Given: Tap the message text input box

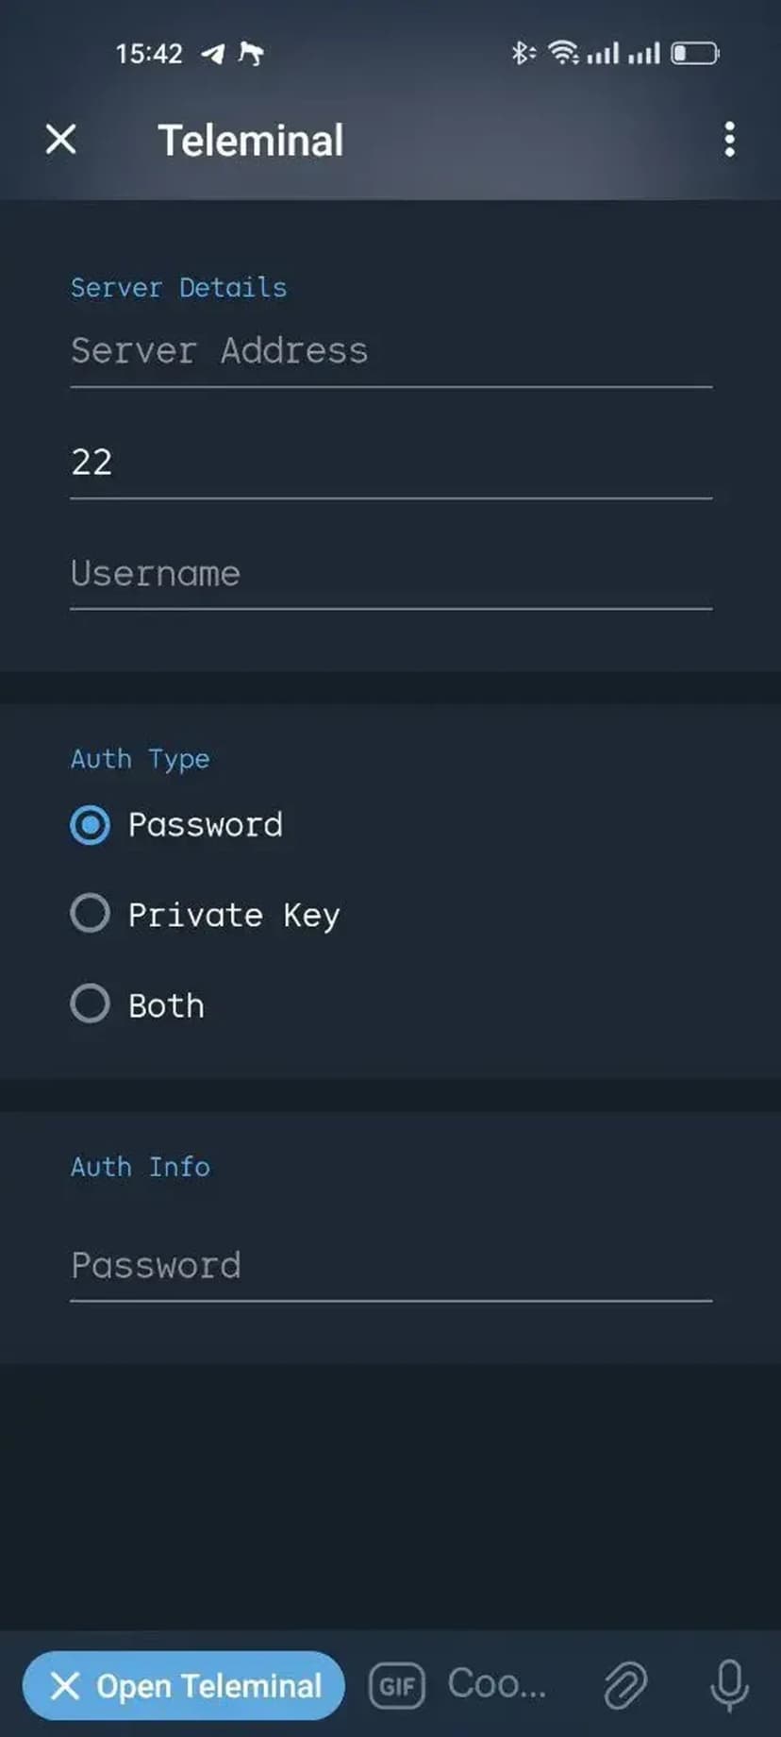Looking at the screenshot, I should [497, 1684].
